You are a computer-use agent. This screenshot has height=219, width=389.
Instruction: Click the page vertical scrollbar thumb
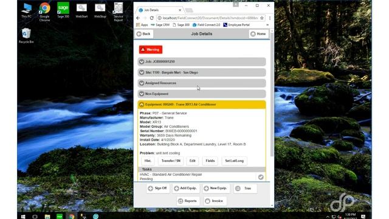click(272, 94)
